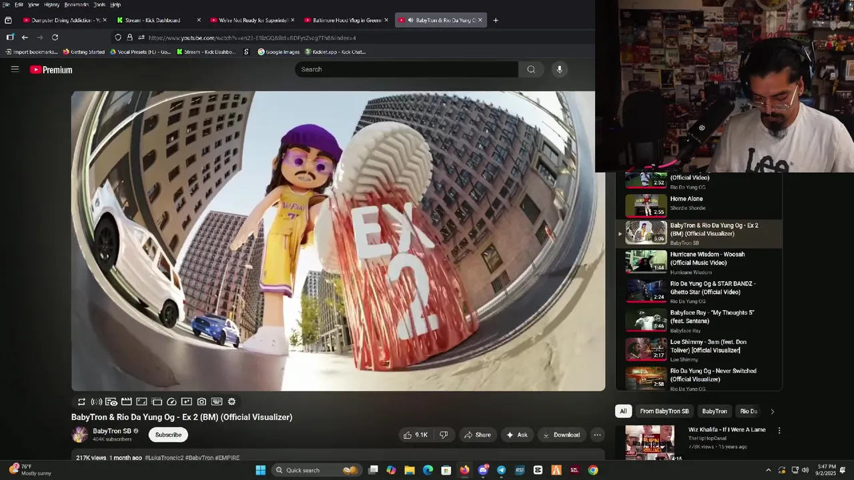Image resolution: width=854 pixels, height=480 pixels.
Task: Start voice search with microphone icon
Action: (x=559, y=69)
